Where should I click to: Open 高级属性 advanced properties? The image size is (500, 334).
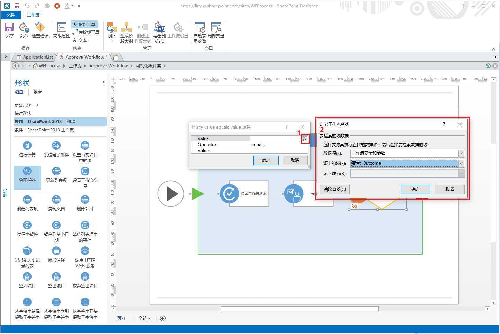62,30
